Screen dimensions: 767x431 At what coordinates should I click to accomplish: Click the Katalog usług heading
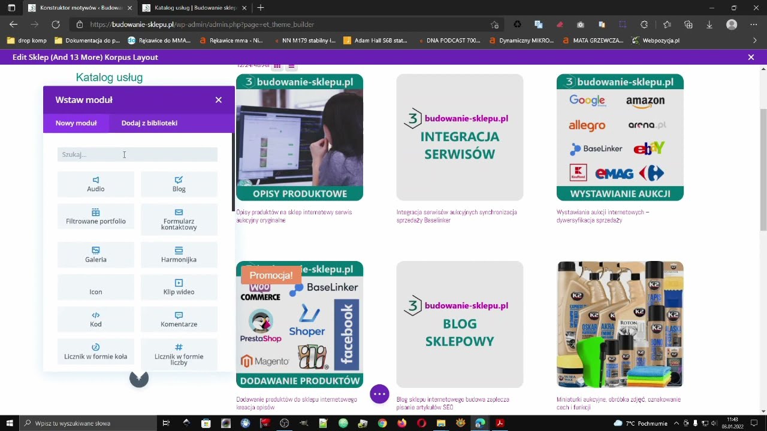pos(109,77)
